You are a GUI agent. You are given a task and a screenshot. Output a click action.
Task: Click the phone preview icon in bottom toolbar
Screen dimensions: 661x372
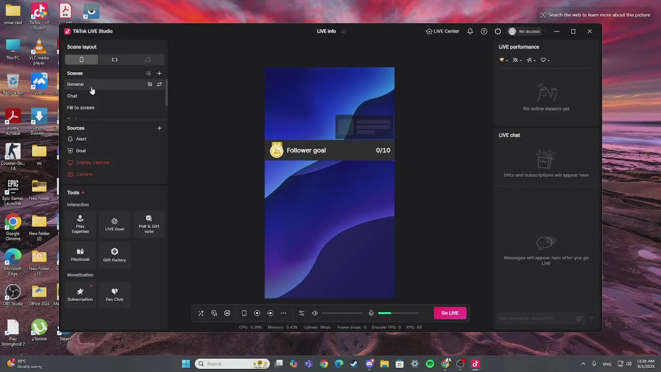(x=244, y=313)
